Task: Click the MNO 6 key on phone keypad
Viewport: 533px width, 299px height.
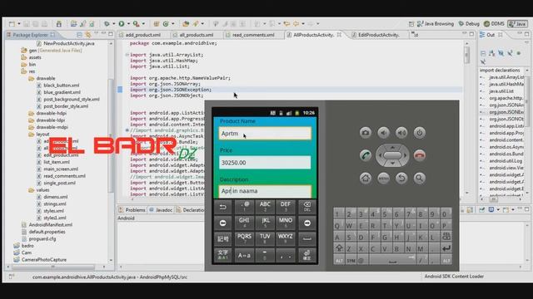Action: pyautogui.click(x=286, y=223)
